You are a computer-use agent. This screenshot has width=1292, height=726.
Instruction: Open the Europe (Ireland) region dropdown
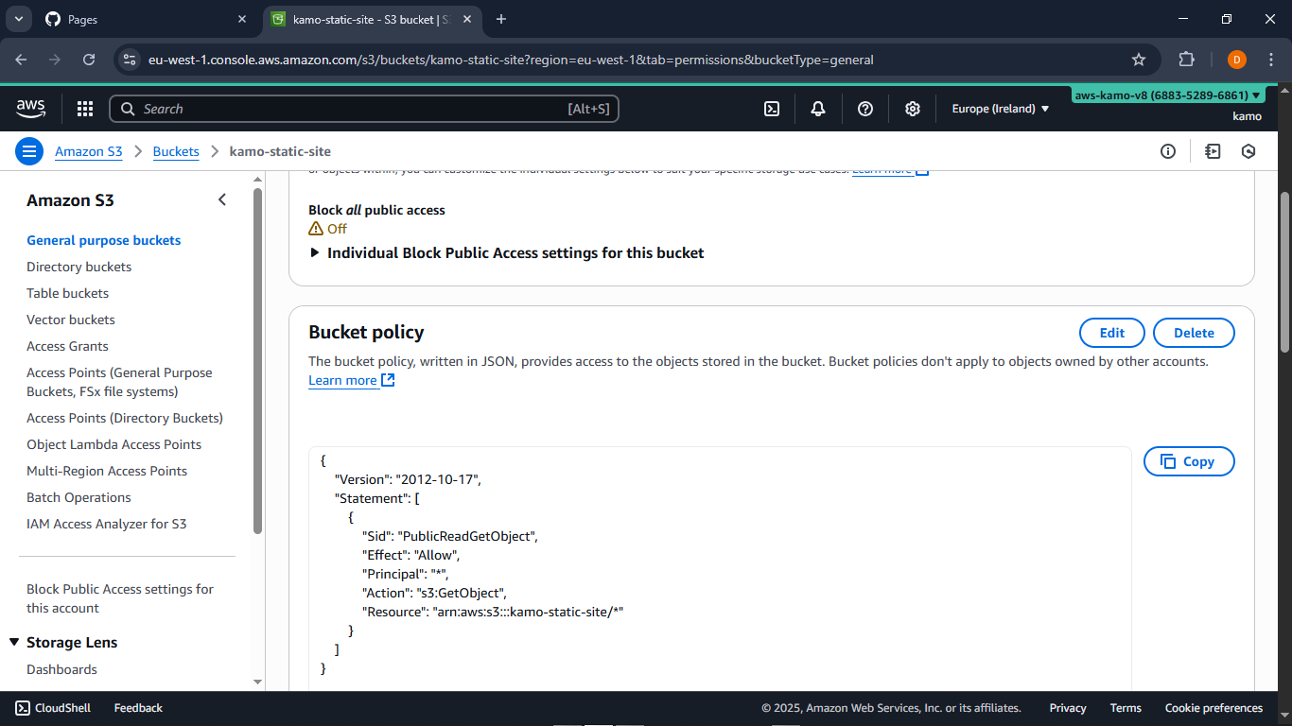pos(1000,109)
